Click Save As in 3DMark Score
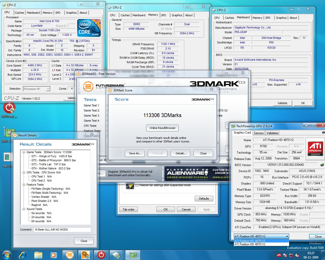 pos(135,153)
